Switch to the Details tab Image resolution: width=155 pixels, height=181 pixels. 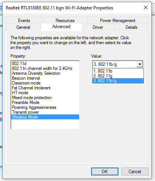click(x=131, y=27)
